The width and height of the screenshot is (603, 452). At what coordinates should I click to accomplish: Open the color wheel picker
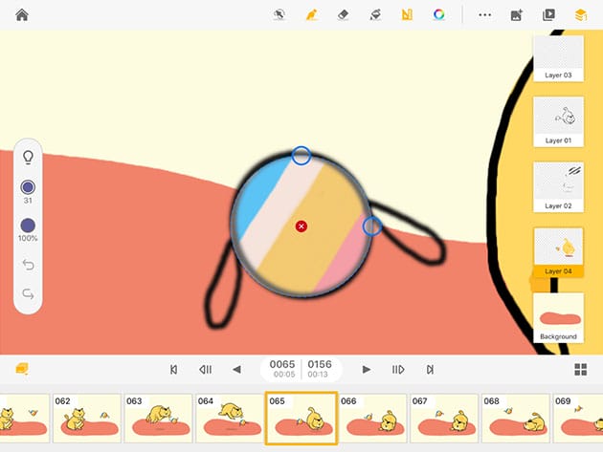[438, 14]
